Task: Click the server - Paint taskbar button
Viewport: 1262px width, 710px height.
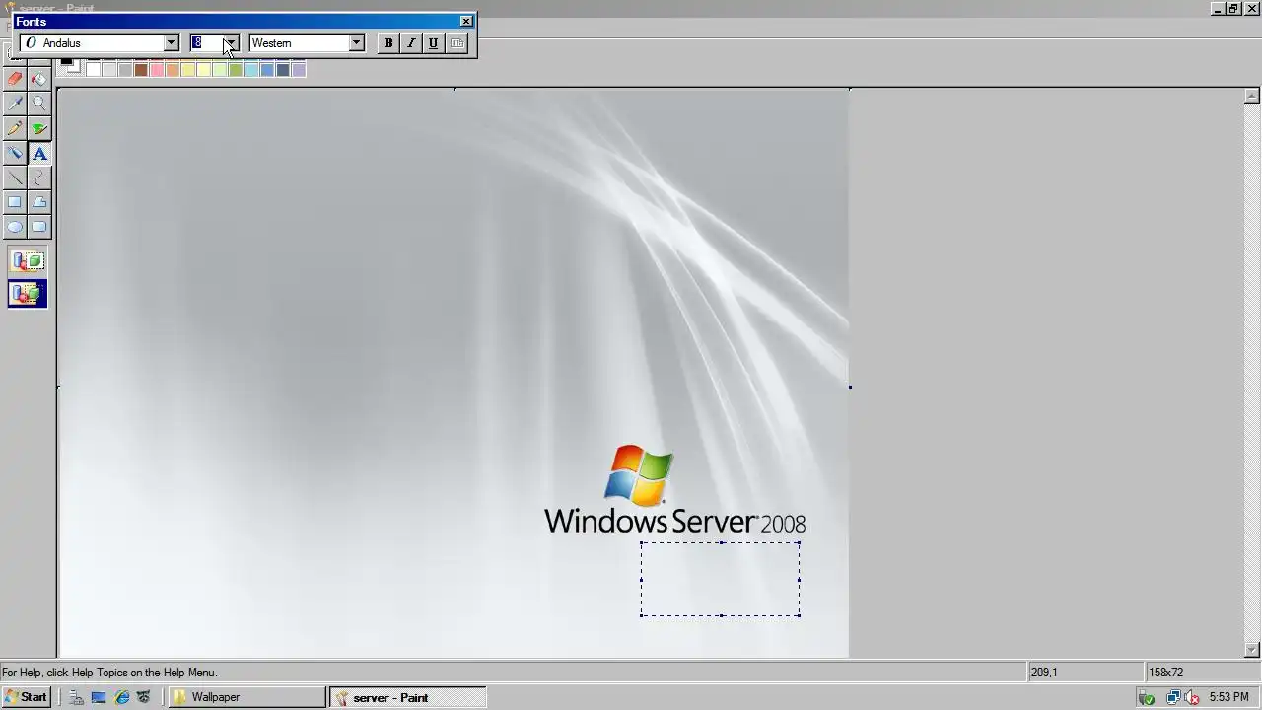Action: point(408,697)
